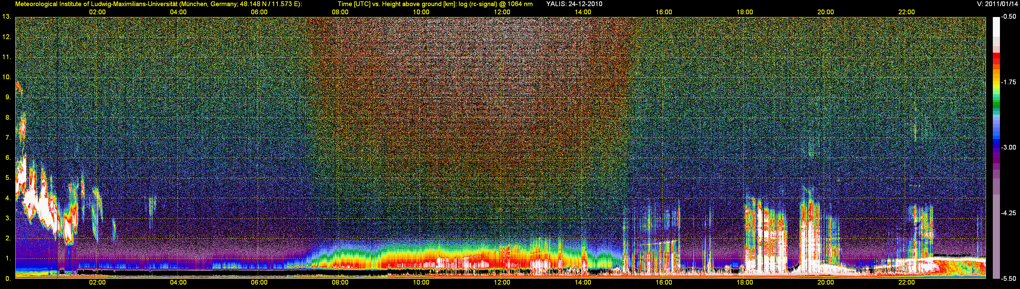Select the -1.75 color scale value
Image resolution: width=1020 pixels, height=289 pixels.
(x=1008, y=82)
